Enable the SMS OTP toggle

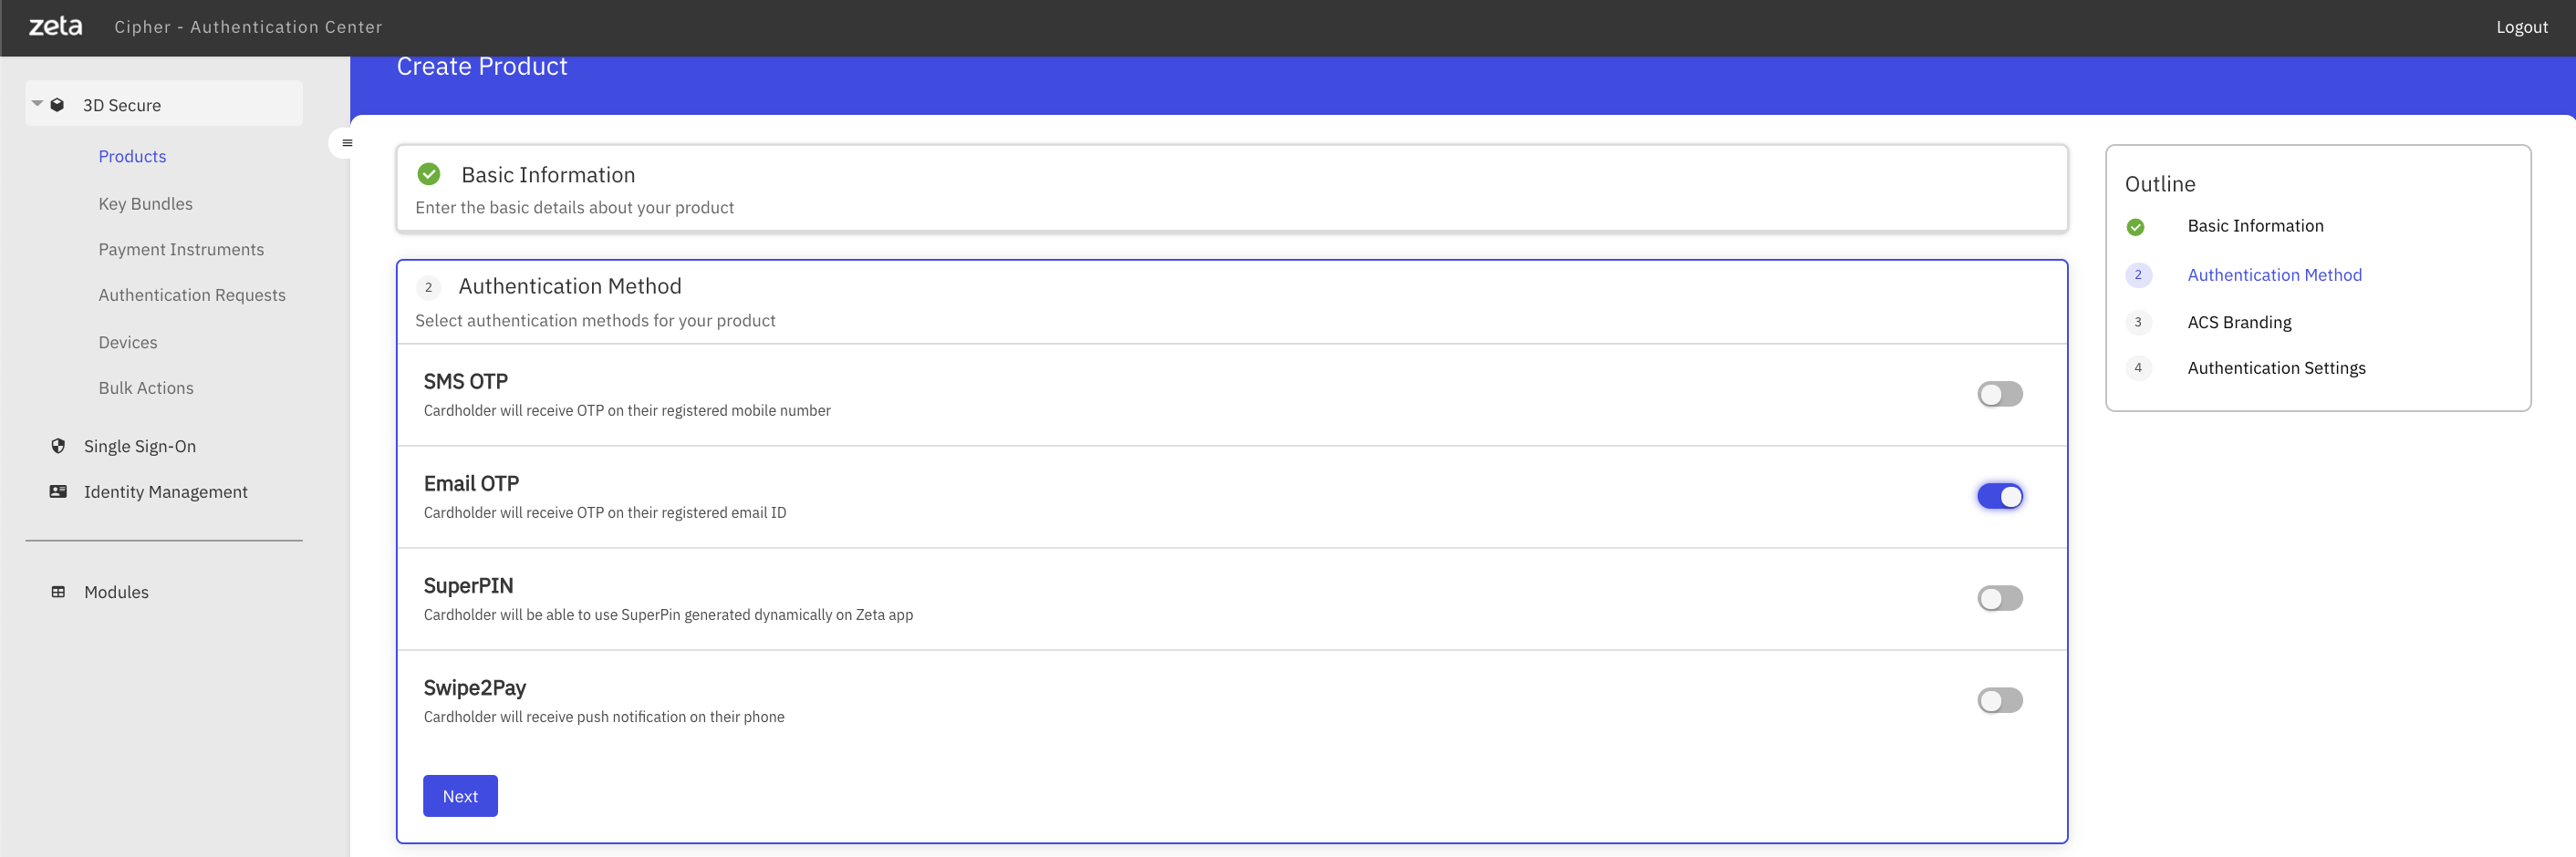(x=2000, y=393)
